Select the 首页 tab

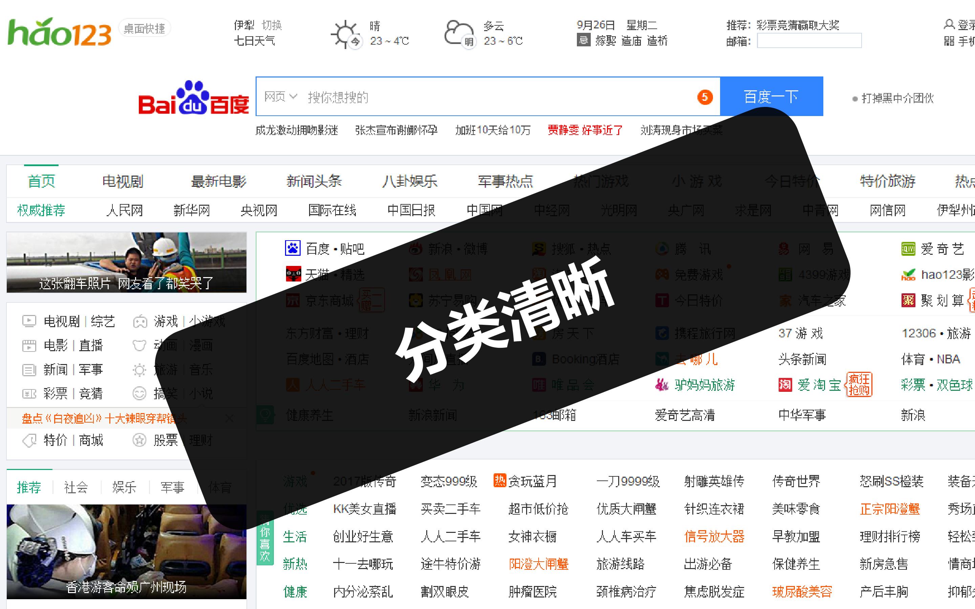42,181
